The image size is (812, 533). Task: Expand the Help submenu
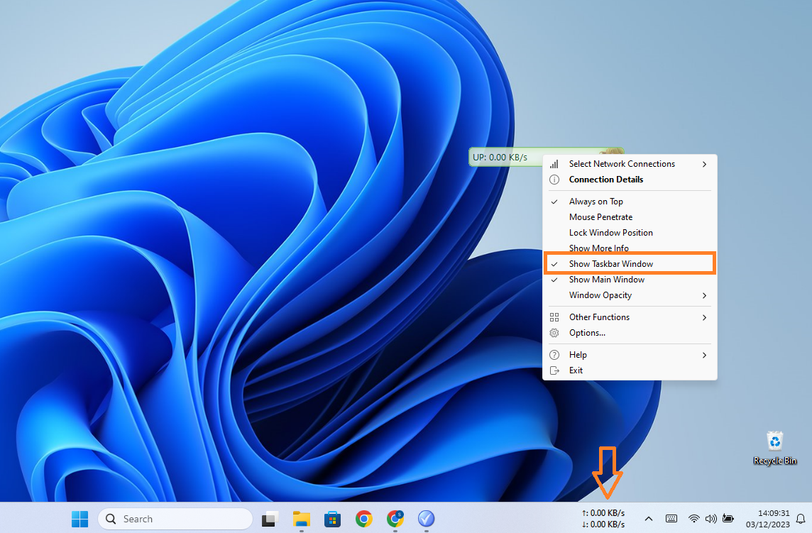pos(578,355)
